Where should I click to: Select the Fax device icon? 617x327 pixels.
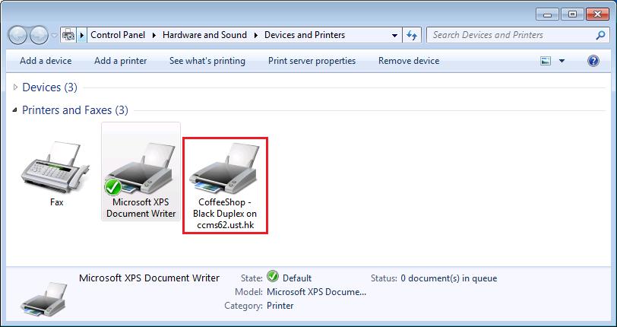click(56, 171)
